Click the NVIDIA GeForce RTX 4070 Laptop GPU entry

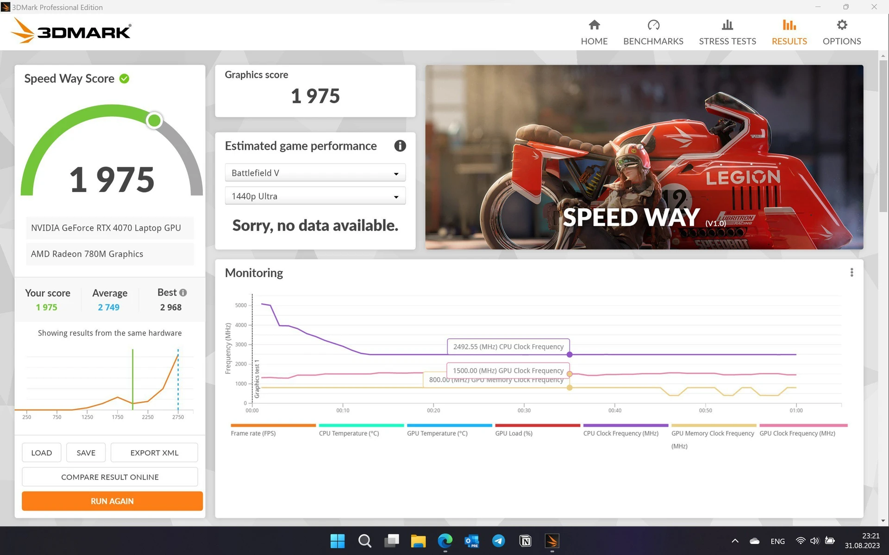[x=110, y=228]
